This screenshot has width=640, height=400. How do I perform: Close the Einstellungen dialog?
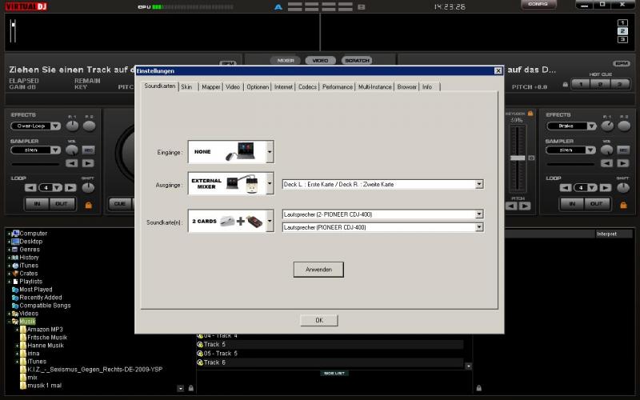pos(498,71)
